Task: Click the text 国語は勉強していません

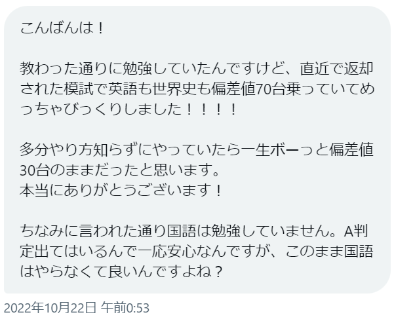Action: (248, 231)
